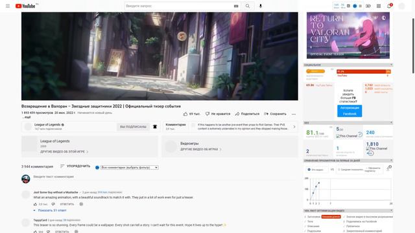Click the Видеоигры category card title
The height and width of the screenshot is (233, 415).
pos(189,144)
